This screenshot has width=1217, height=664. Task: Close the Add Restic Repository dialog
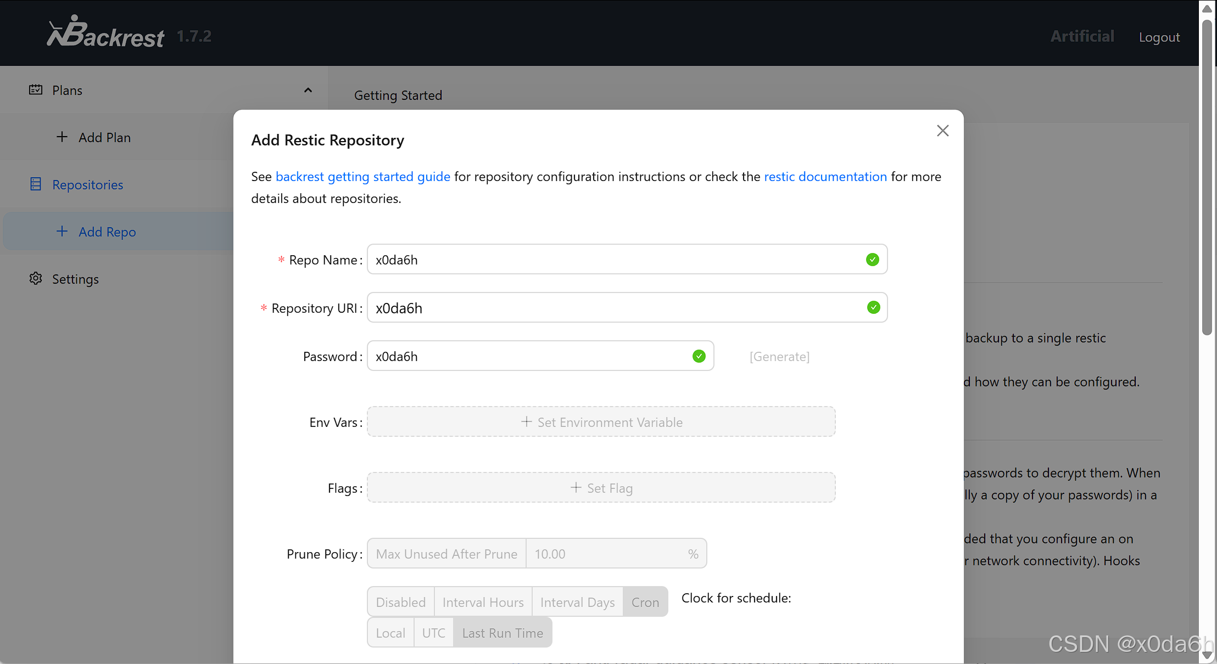click(942, 131)
